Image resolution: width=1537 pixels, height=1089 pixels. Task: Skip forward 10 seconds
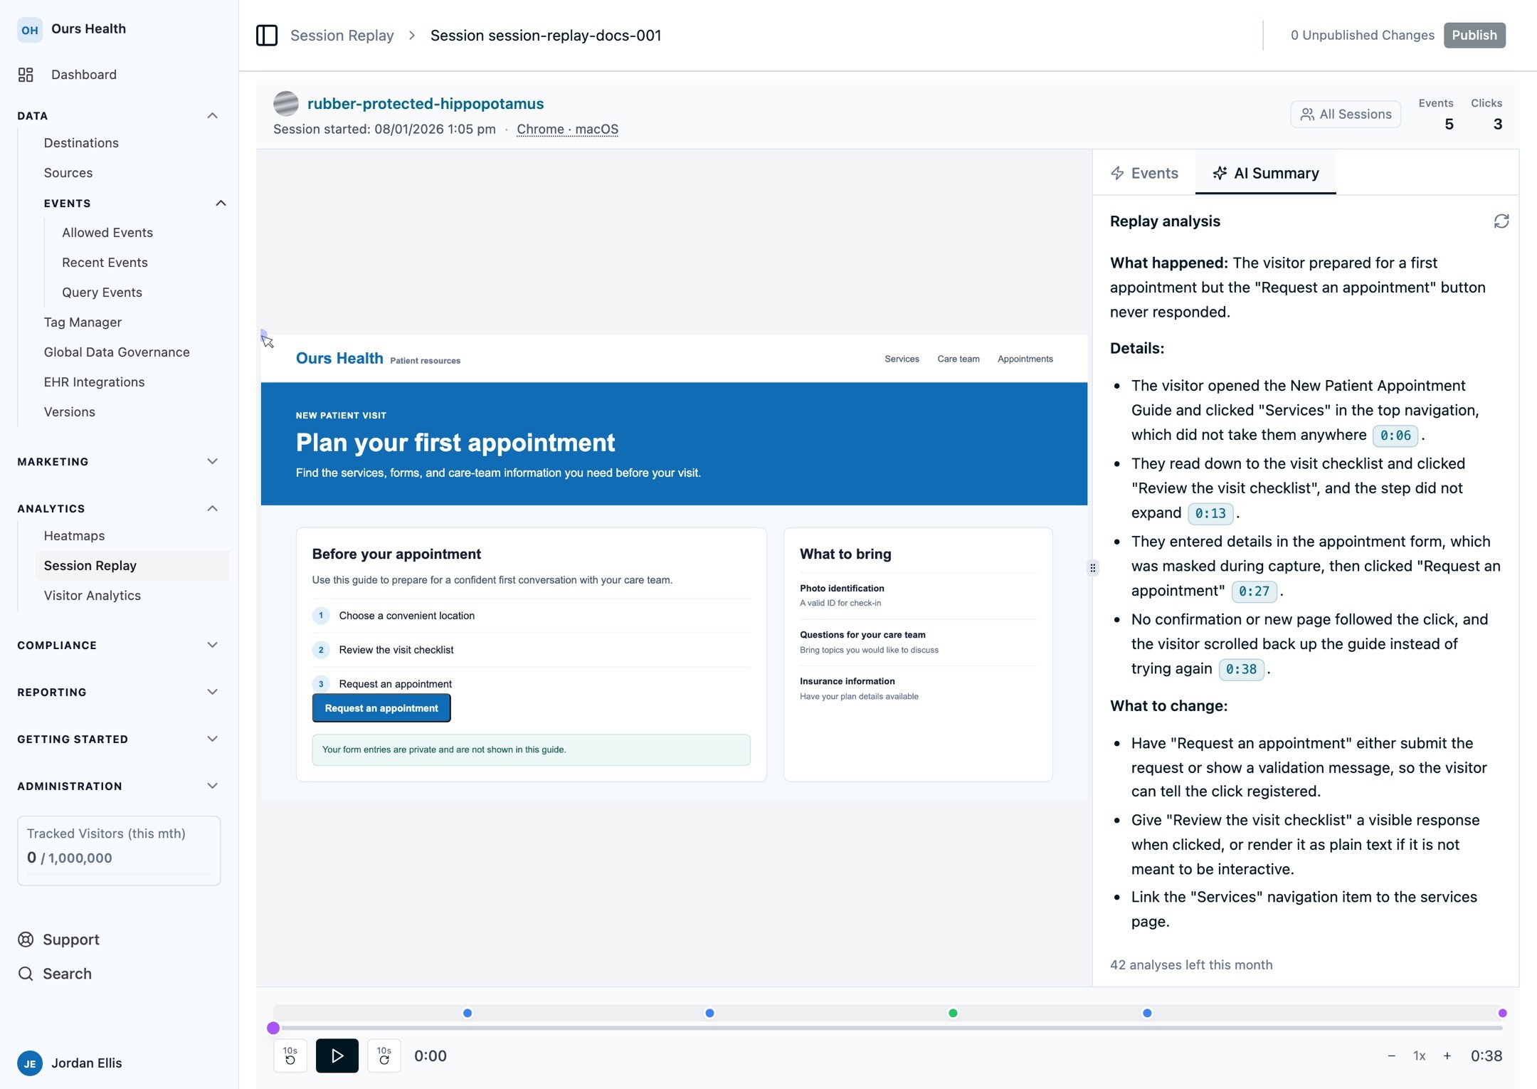click(x=384, y=1056)
